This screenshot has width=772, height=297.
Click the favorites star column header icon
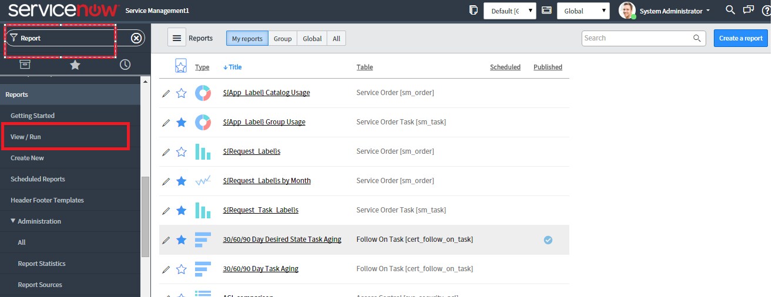pos(181,66)
